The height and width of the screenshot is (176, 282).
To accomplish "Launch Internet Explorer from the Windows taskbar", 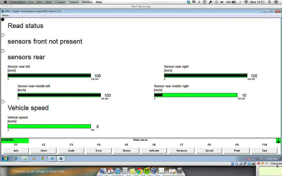I will pos(16,159).
